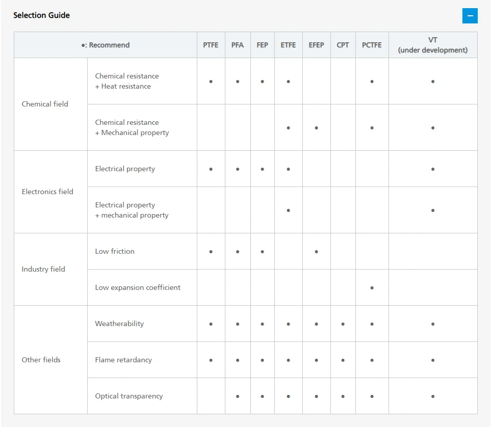
Task: Select the Electronics field row label
Action: point(47,192)
